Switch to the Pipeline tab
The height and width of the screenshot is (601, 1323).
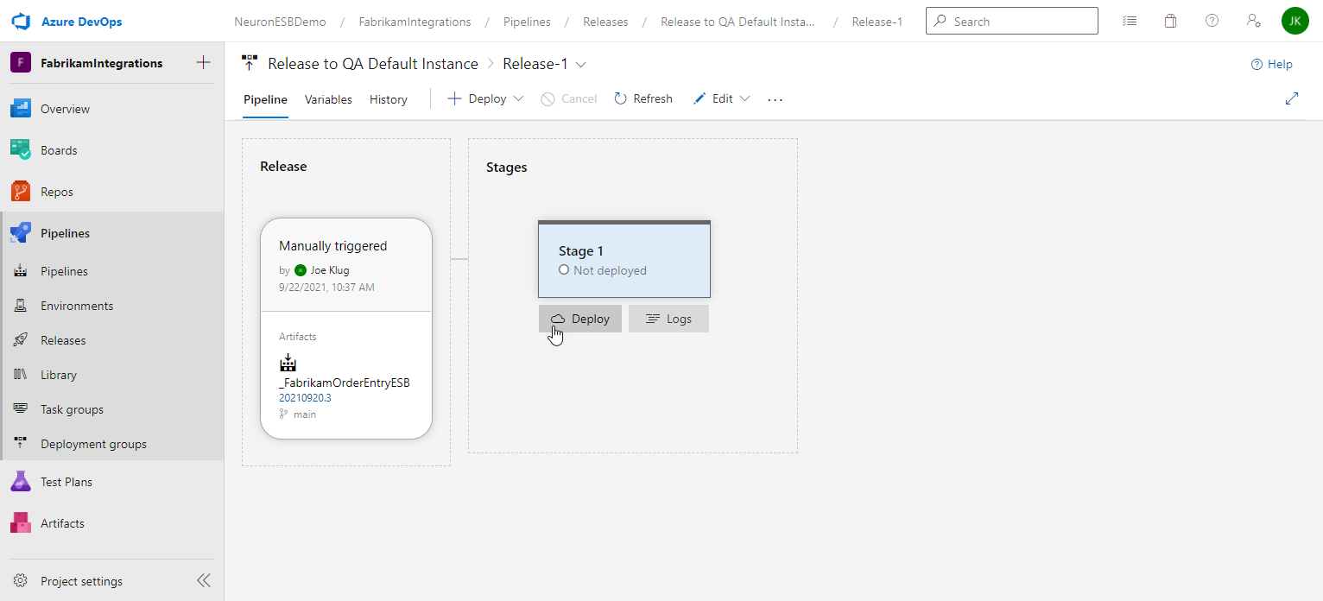click(265, 99)
